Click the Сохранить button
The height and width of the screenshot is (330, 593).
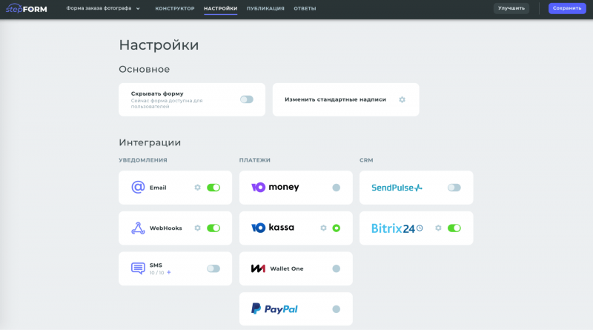(x=567, y=8)
